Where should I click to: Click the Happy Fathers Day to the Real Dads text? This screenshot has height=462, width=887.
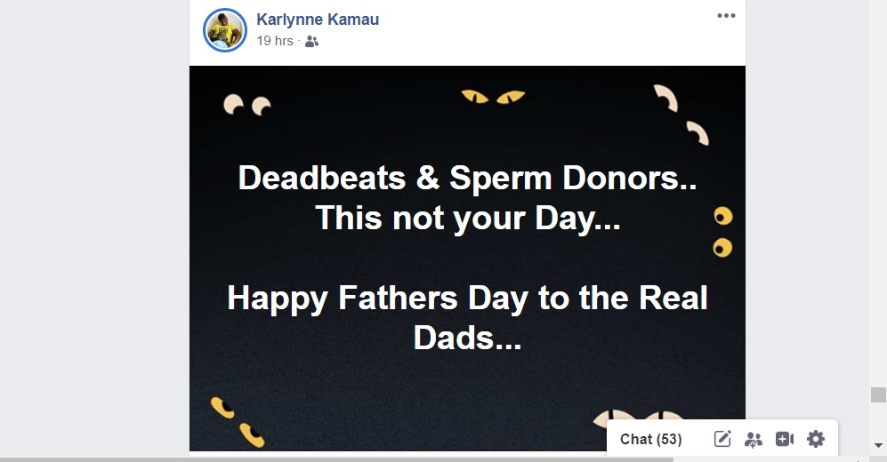click(468, 317)
